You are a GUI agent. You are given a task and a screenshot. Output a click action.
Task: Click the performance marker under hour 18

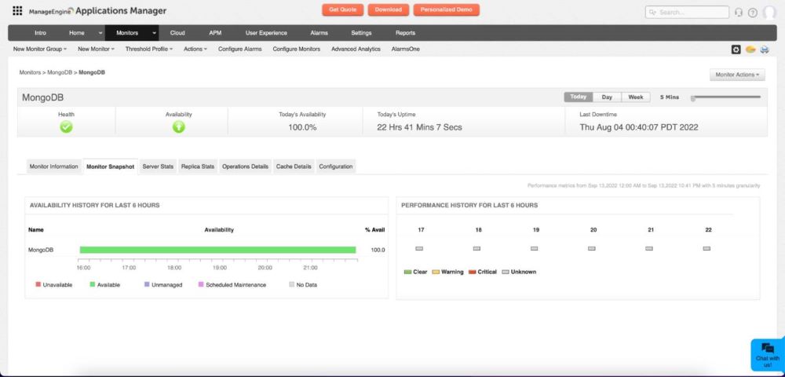(476, 248)
